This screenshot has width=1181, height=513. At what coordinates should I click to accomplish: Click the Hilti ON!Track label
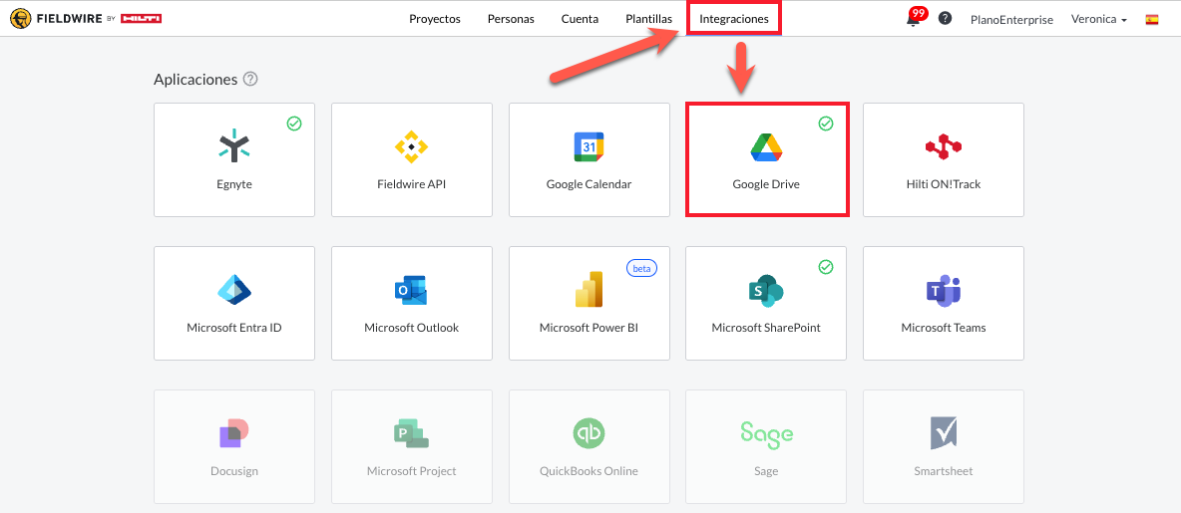[x=944, y=183]
